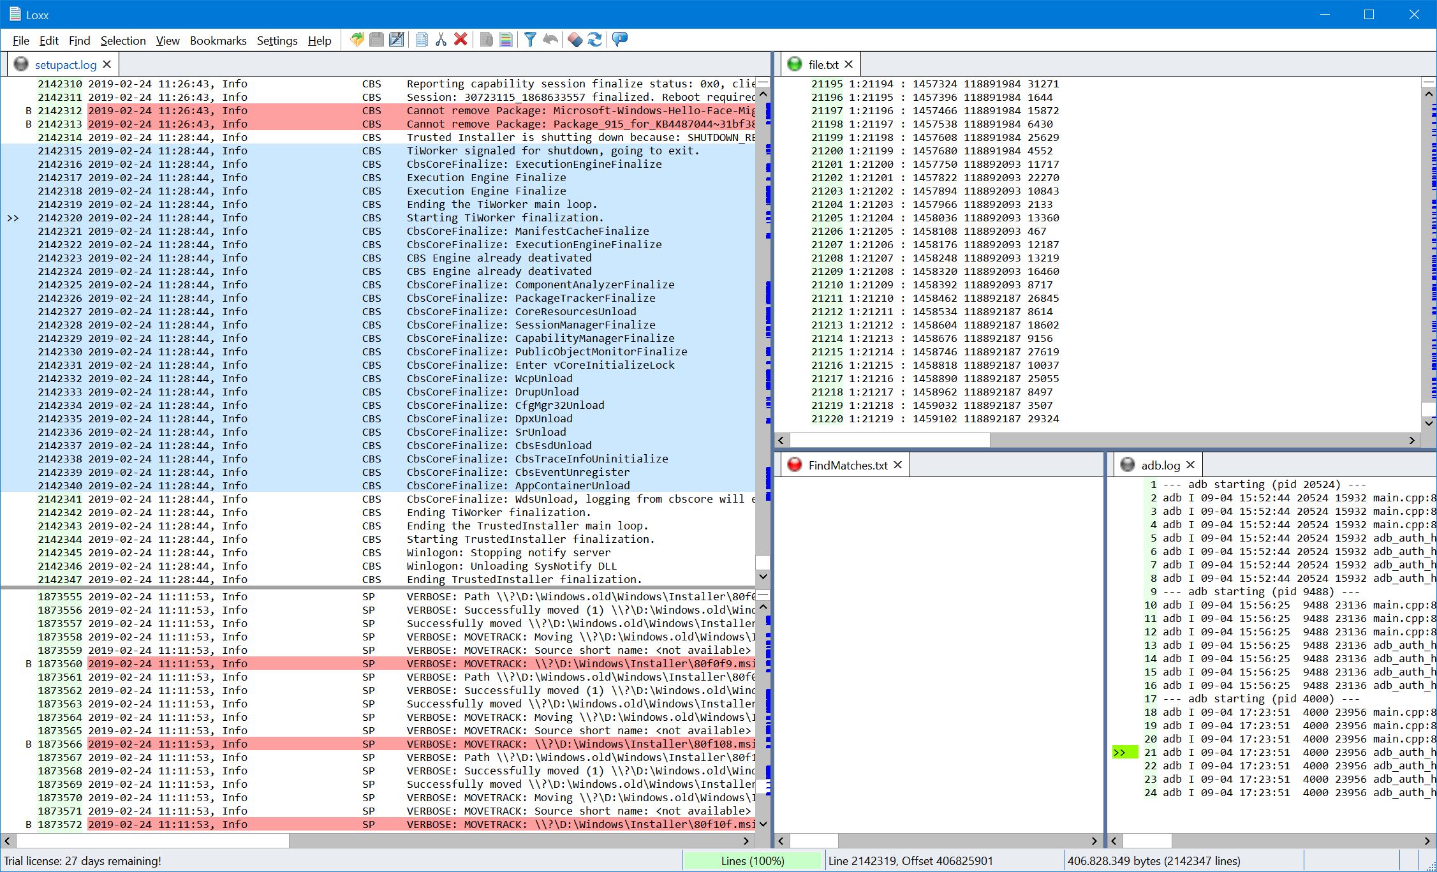The width and height of the screenshot is (1437, 872).
Task: Toggle gray status indicator on setupact.log tab
Action: [x=21, y=64]
